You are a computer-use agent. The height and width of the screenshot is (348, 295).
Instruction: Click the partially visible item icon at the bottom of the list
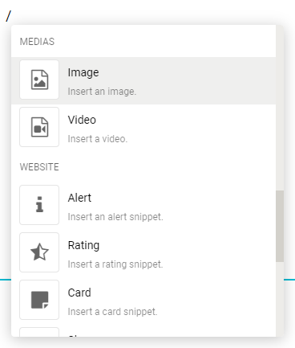[39, 332]
